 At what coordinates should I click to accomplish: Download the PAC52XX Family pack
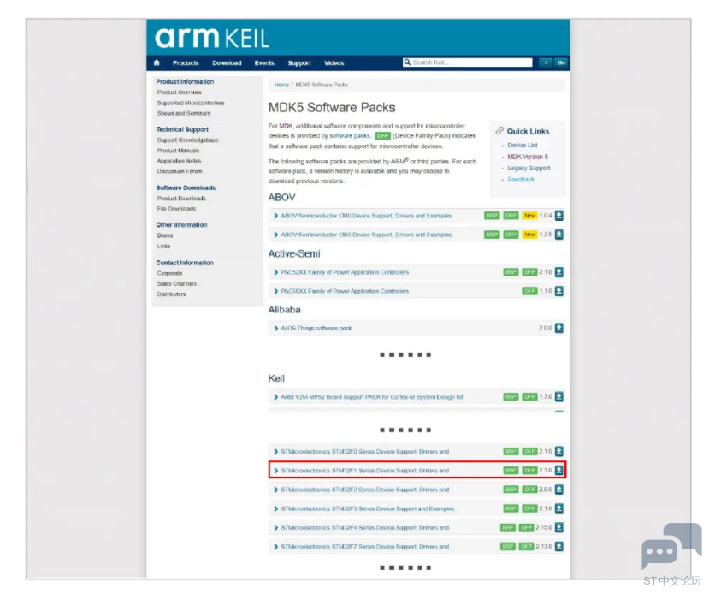pos(559,272)
